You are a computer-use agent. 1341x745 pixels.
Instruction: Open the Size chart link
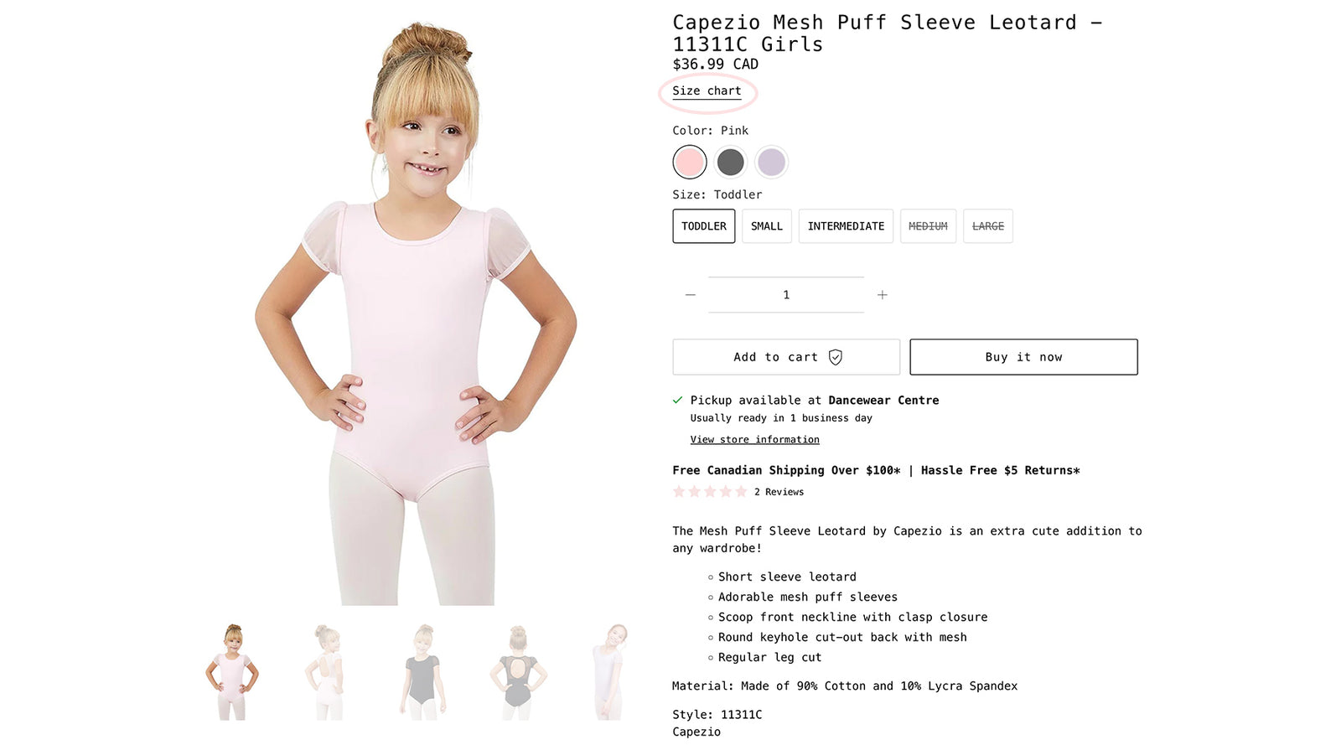click(x=707, y=91)
